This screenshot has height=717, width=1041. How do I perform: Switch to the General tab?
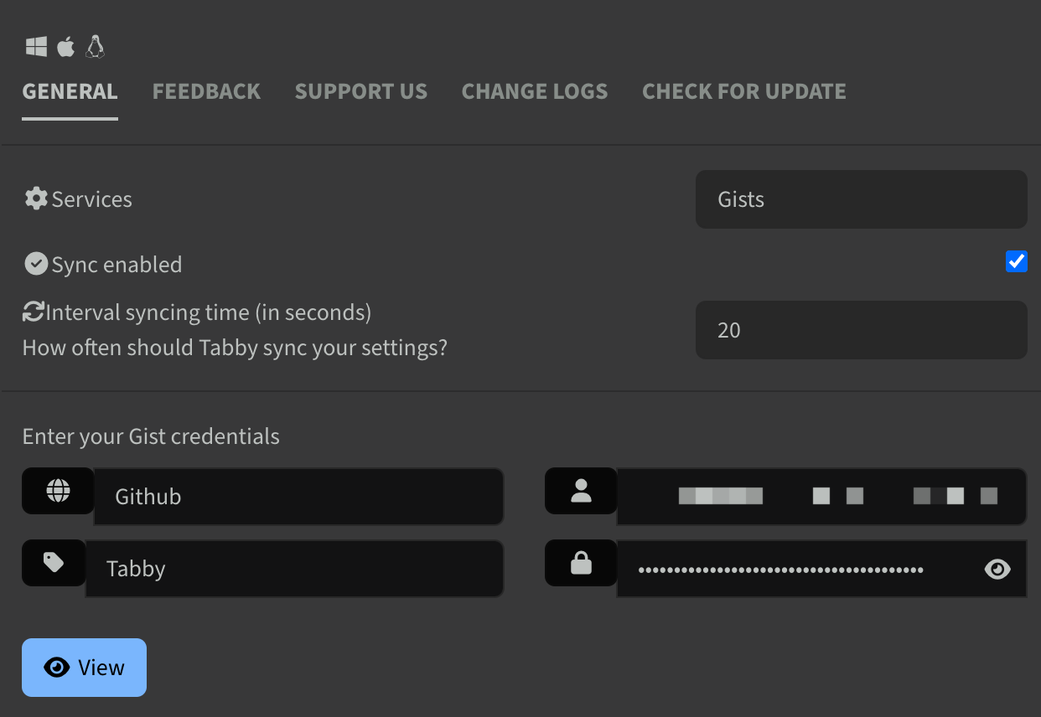(x=70, y=91)
